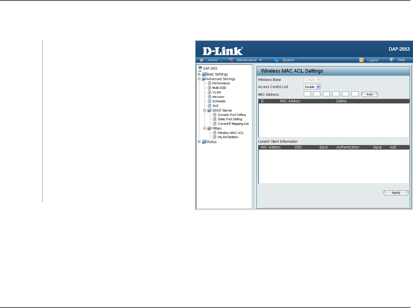The image size is (413, 308).
Task: Click the ID column header
Action: (263, 101)
